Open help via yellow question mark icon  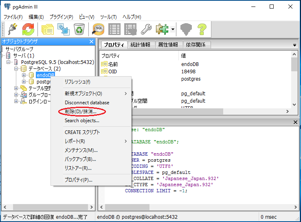pos(202,29)
